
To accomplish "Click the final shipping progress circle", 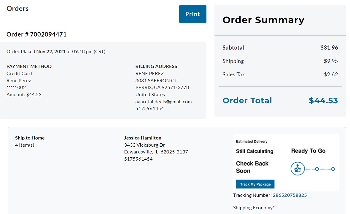I will click(x=333, y=169).
